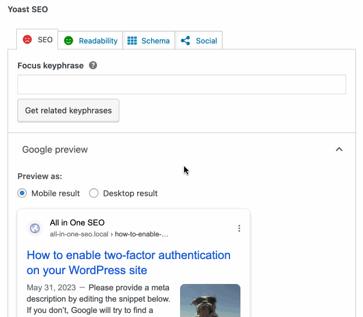
Task: Switch to the Social tab
Action: [206, 41]
